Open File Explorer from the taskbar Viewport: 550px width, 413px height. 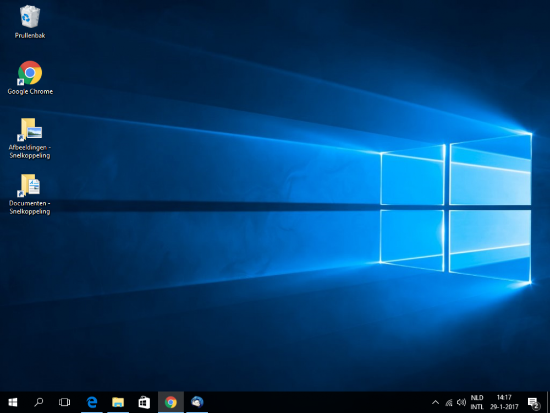point(118,402)
